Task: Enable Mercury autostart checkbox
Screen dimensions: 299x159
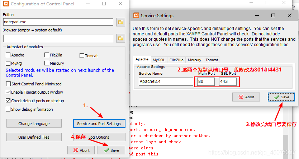Action: [x=47, y=63]
